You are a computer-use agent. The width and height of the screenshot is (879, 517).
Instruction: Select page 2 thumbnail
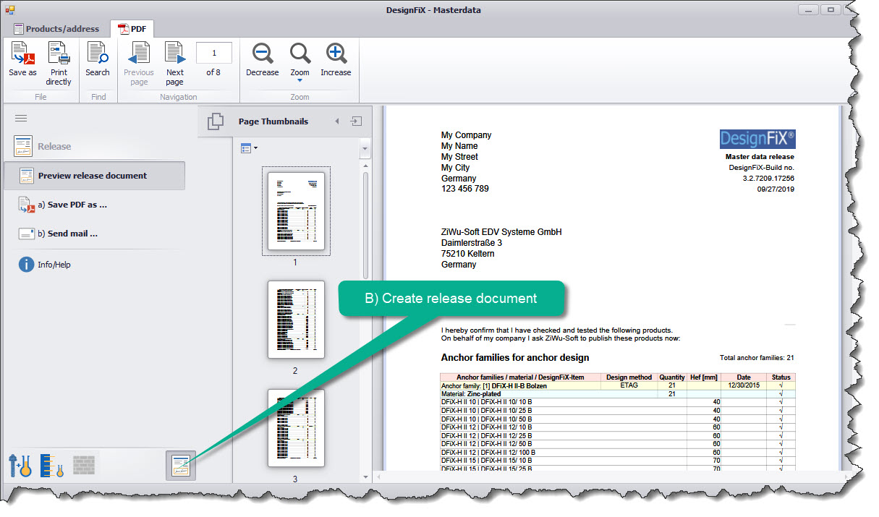(296, 320)
